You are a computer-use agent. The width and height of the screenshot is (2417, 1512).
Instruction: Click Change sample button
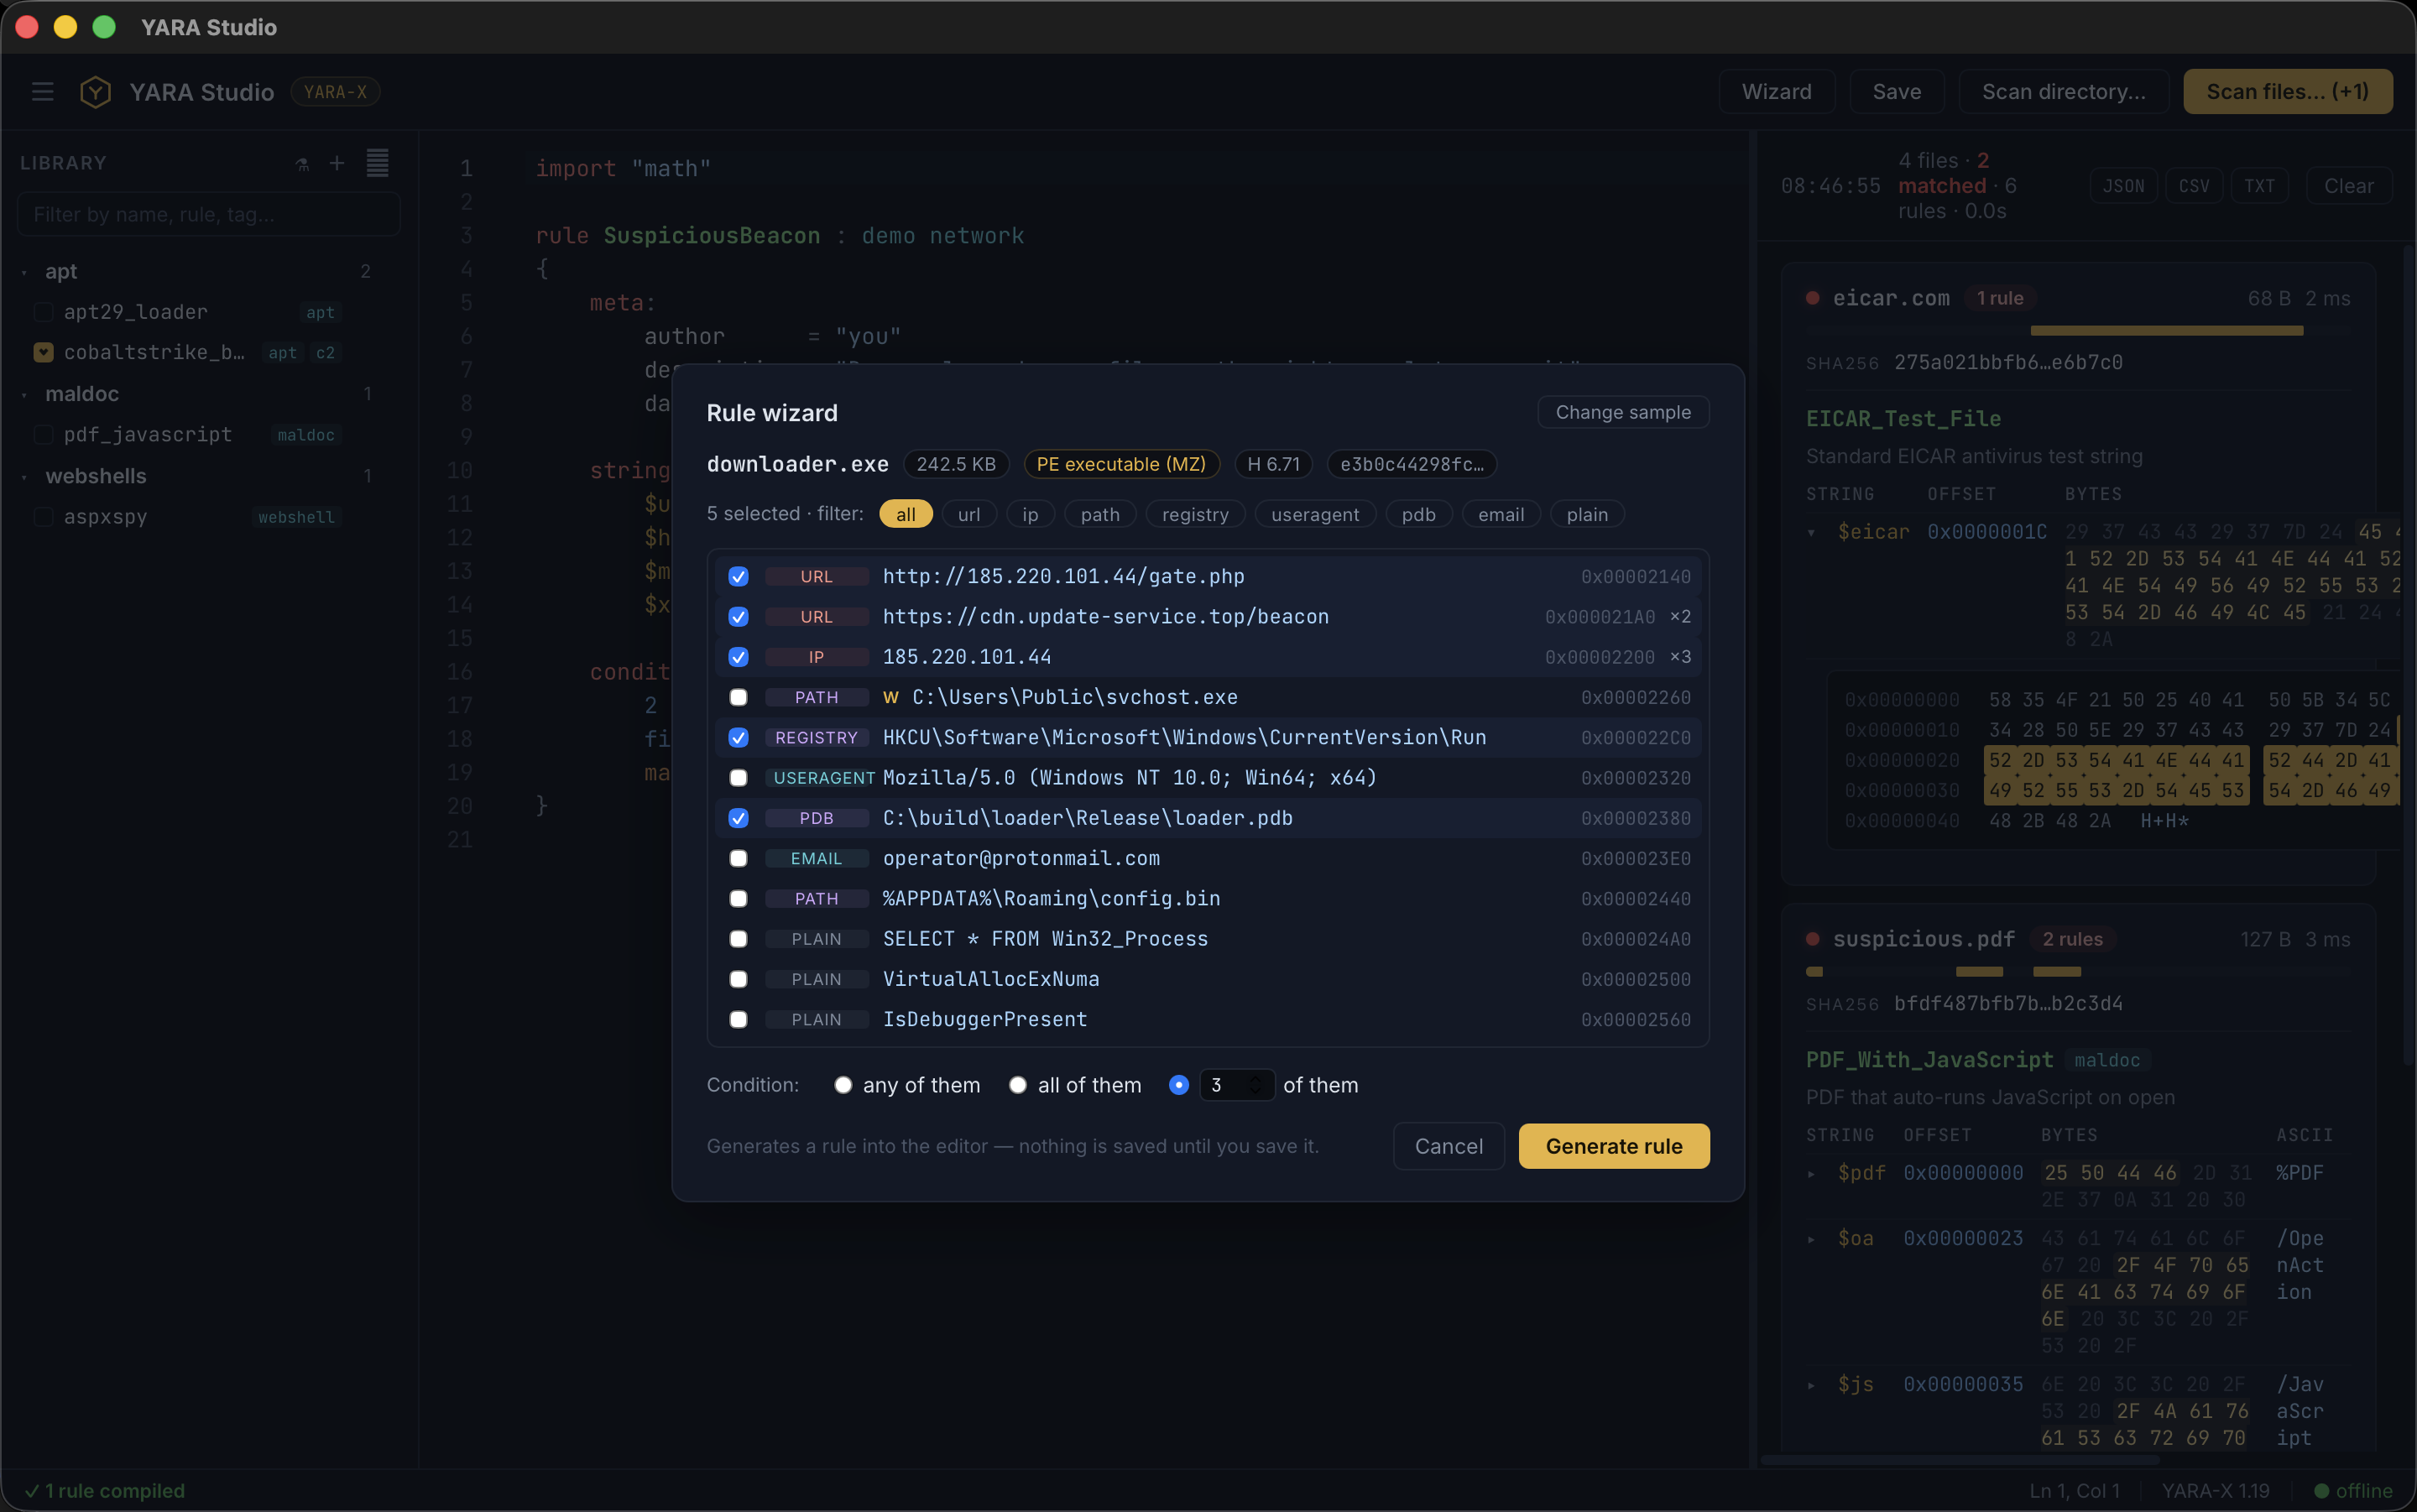pos(1623,412)
